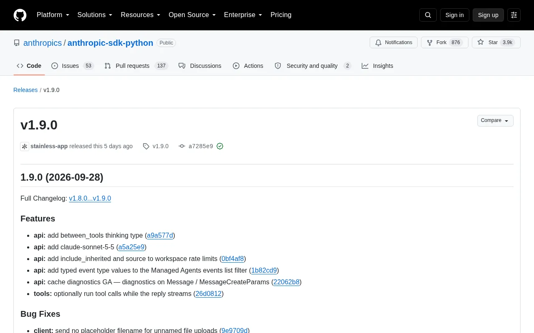This screenshot has height=333, width=534.
Task: Open the Open Source dropdown
Action: (x=192, y=15)
